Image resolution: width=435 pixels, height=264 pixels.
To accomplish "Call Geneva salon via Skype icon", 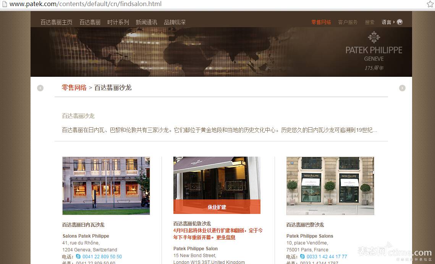I will 78,256.
